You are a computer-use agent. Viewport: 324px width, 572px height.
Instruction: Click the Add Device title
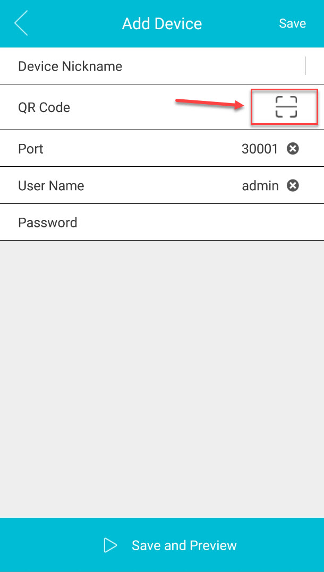[x=162, y=24]
